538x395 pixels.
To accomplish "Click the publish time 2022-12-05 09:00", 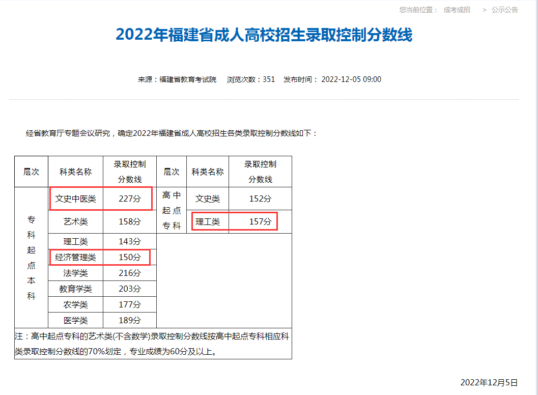I will [351, 79].
